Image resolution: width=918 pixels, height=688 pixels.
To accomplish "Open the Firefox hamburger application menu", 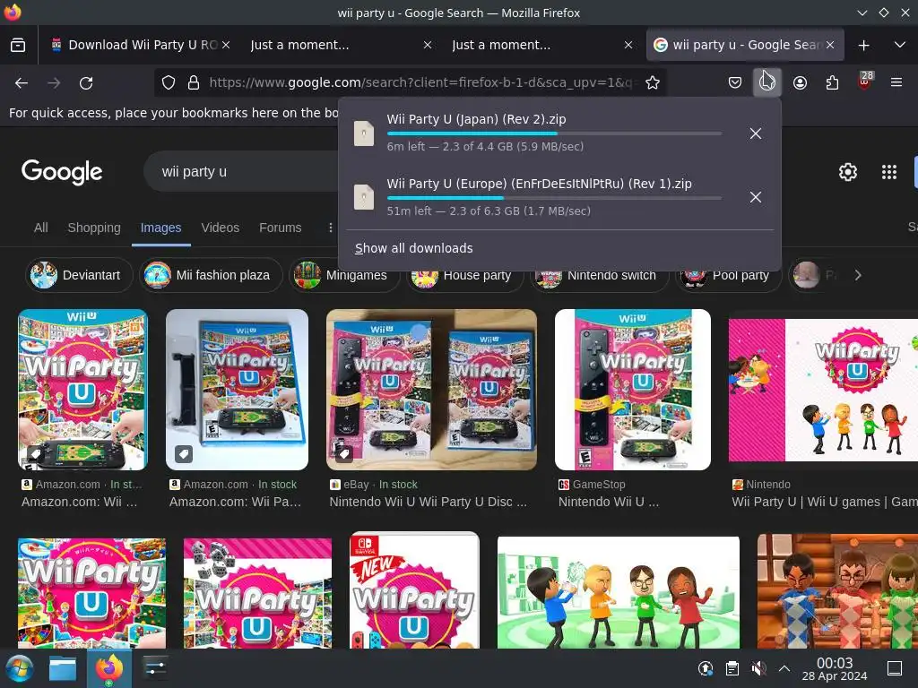I will click(x=896, y=83).
